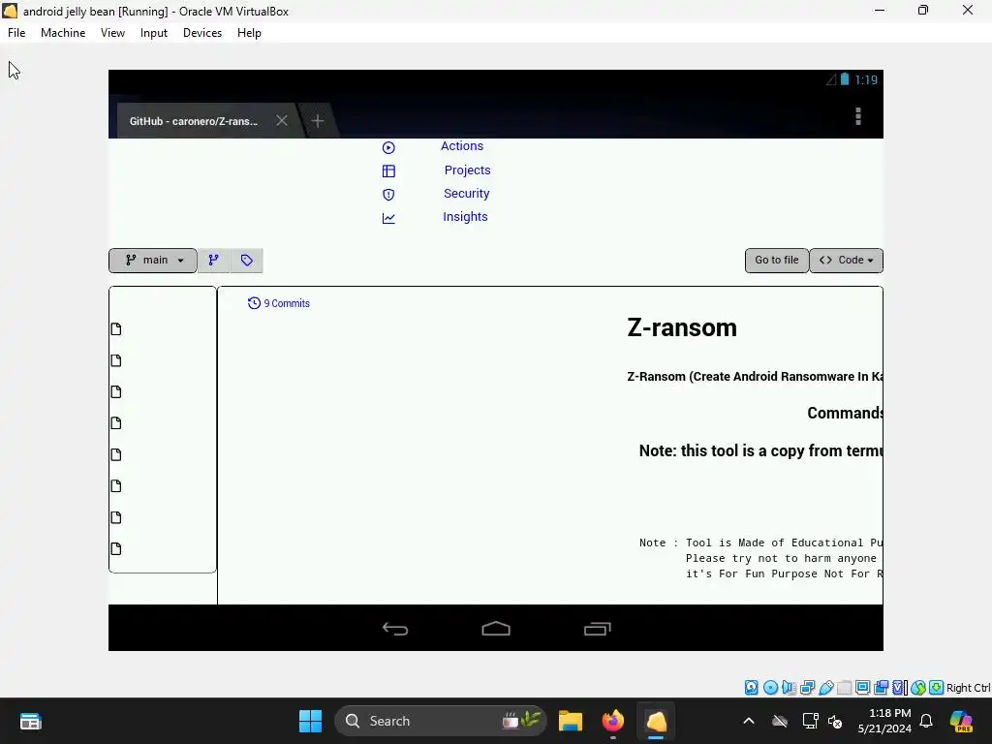Click the Z-ransom README heading
Image resolution: width=992 pixels, height=744 pixels.
682,327
